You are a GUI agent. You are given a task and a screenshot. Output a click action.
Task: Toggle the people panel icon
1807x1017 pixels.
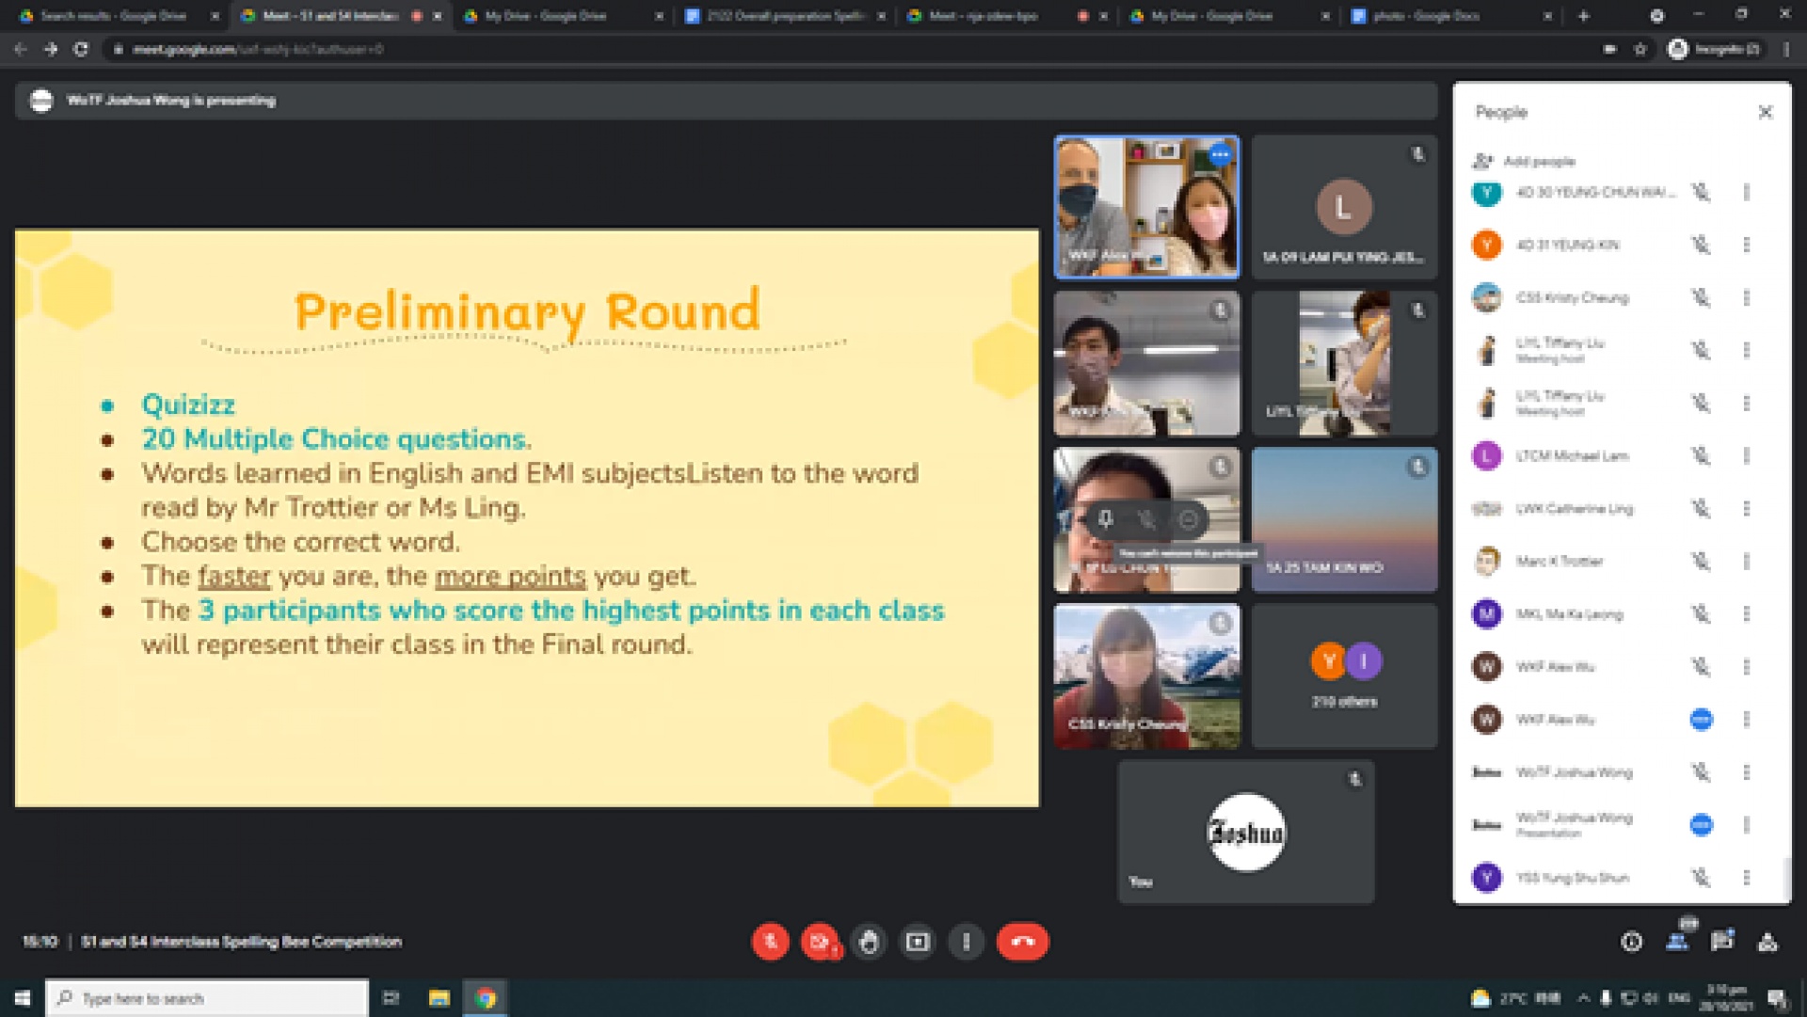coord(1677,941)
